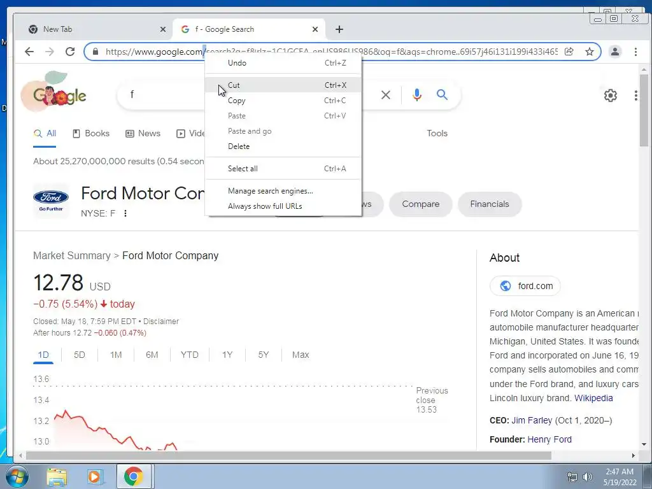This screenshot has width=652, height=489.
Task: Choose Undo from the context menu
Action: point(283,63)
